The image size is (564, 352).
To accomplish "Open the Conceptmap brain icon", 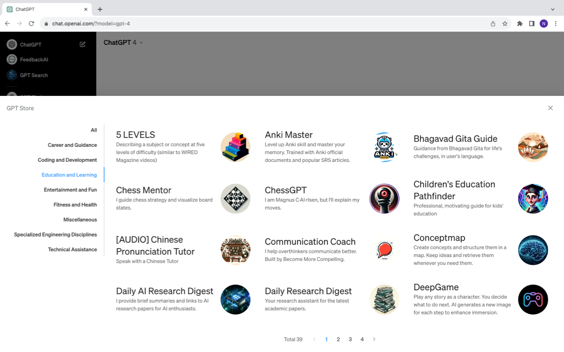I will 533,250.
